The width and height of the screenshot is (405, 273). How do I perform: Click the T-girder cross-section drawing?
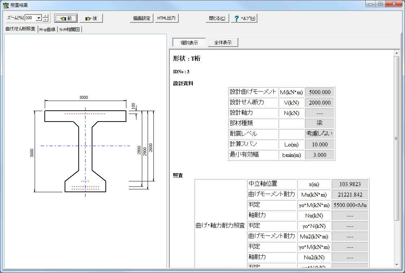(x=85, y=151)
